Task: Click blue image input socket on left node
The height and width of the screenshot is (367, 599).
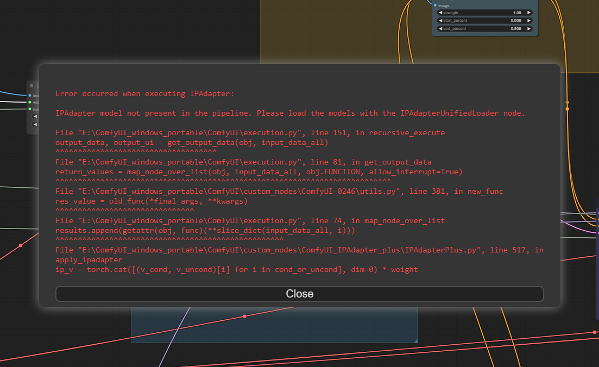Action: 30,96
